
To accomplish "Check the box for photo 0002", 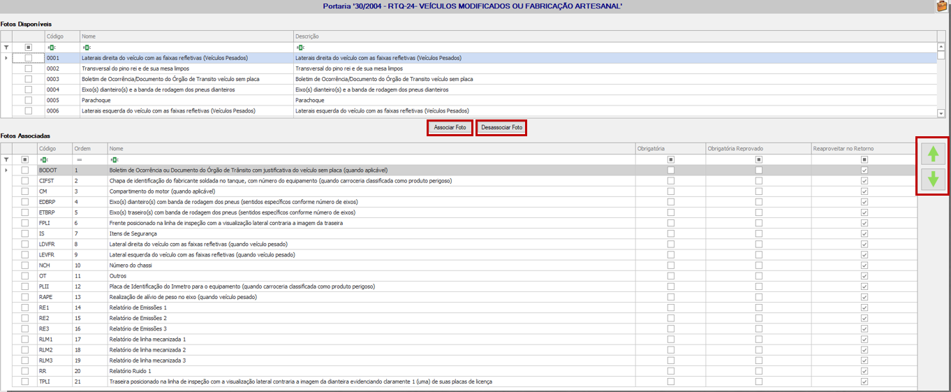I will coord(29,68).
